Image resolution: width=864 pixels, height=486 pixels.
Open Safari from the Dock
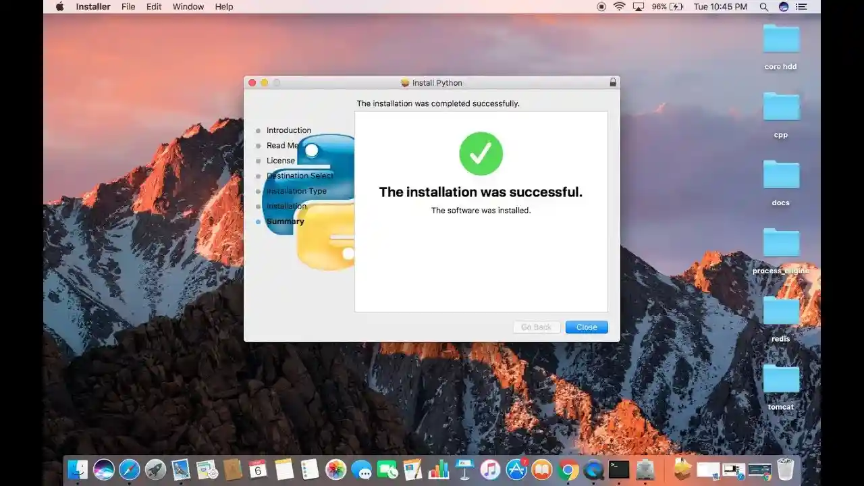pos(130,469)
